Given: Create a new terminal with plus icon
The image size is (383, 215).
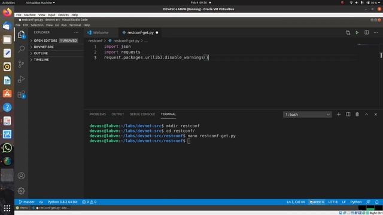Looking at the screenshot, I should (x=339, y=114).
